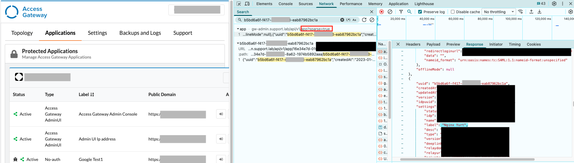Screen dimensions: 574x163
Task: Open Backups and Logs page
Action: pos(140,33)
